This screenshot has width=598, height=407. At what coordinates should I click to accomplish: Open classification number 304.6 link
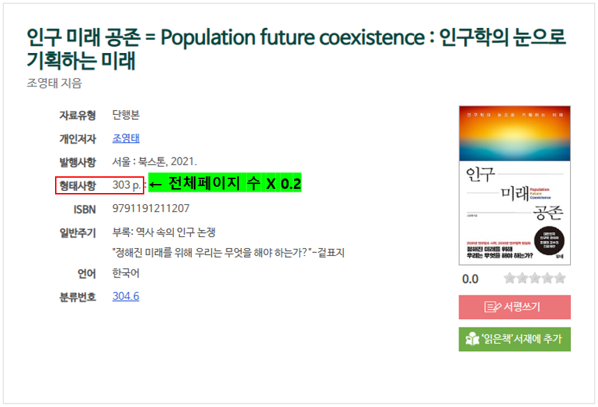tap(125, 296)
